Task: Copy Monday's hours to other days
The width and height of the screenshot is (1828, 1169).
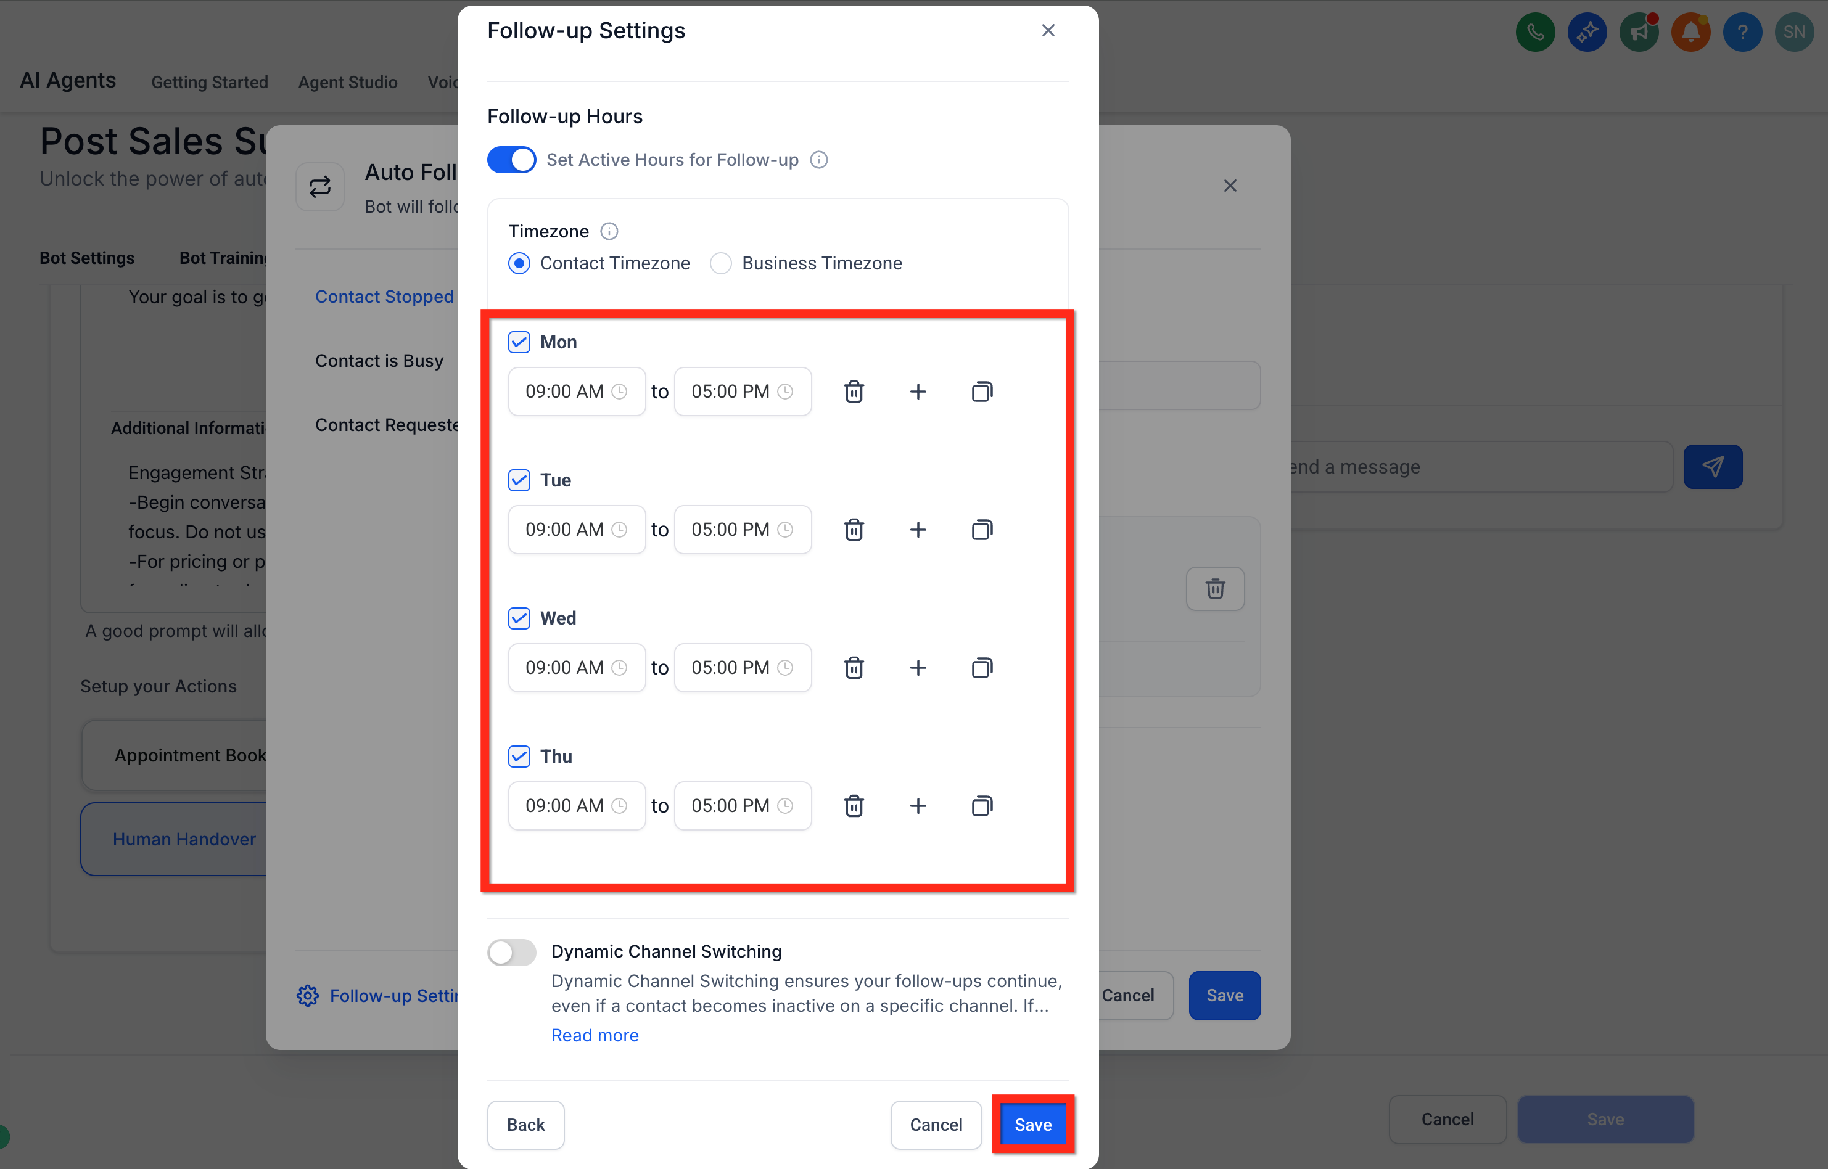Action: (x=982, y=392)
